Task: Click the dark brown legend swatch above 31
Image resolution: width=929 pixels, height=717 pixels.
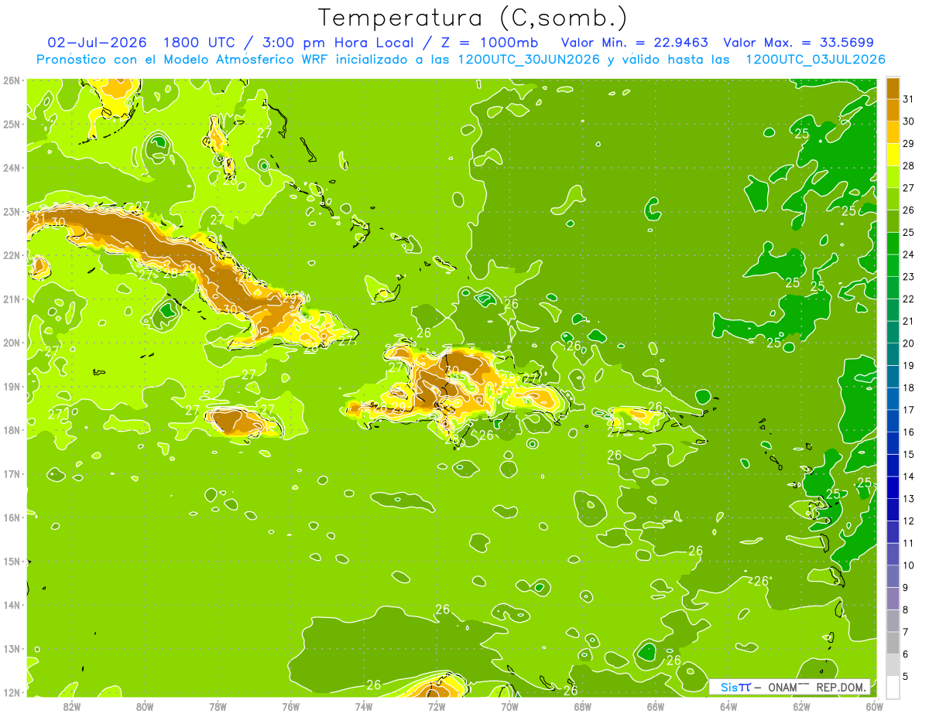Action: tap(893, 87)
